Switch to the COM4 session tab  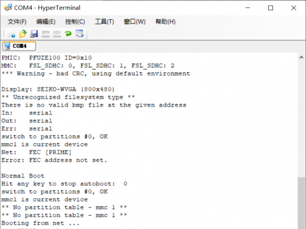(x=19, y=46)
